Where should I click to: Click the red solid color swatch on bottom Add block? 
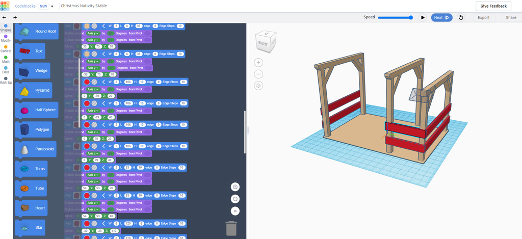(87, 224)
